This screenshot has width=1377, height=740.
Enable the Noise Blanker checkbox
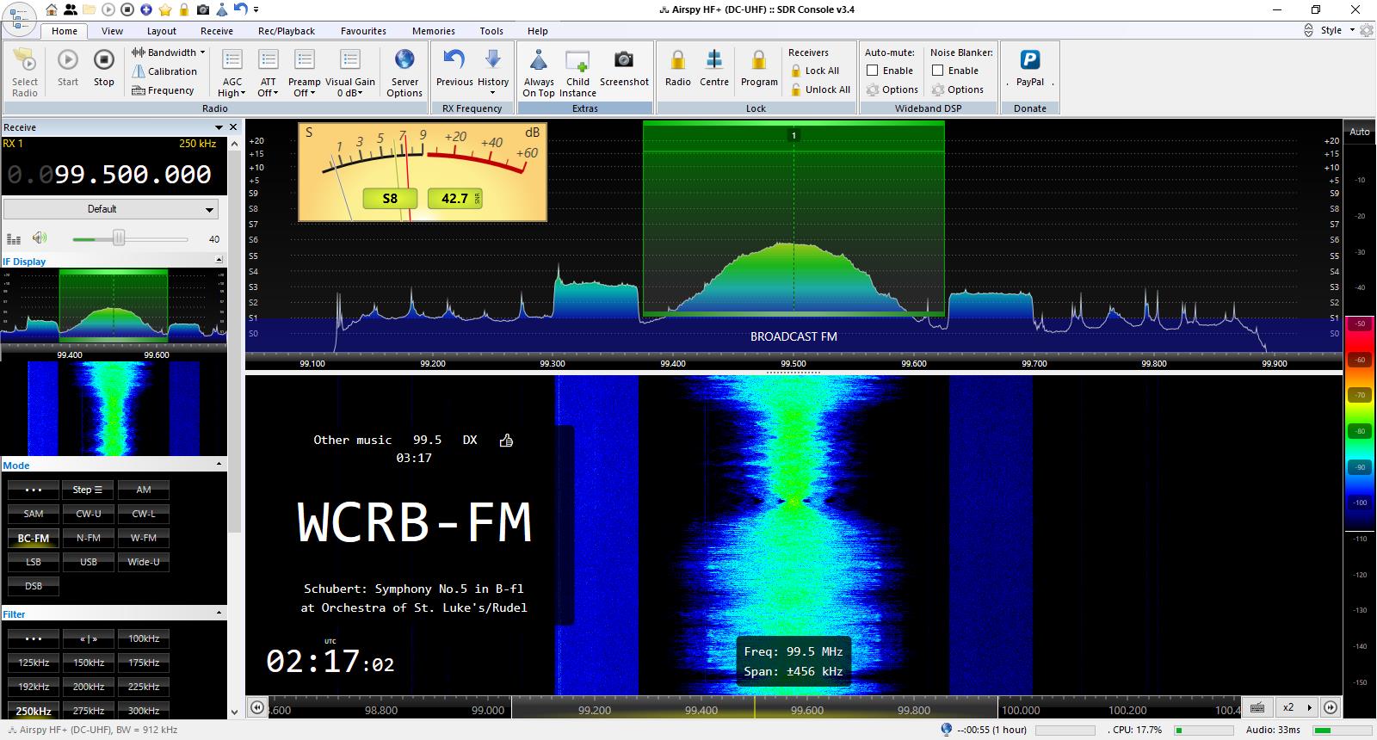(x=938, y=71)
